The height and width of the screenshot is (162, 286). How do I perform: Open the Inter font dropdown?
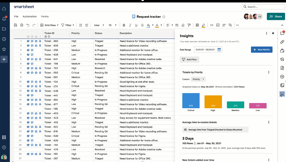coord(99,25)
